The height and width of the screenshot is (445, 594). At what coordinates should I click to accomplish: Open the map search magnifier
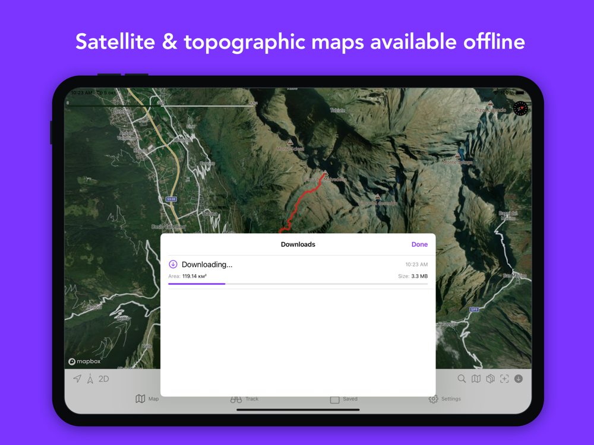[x=462, y=379]
